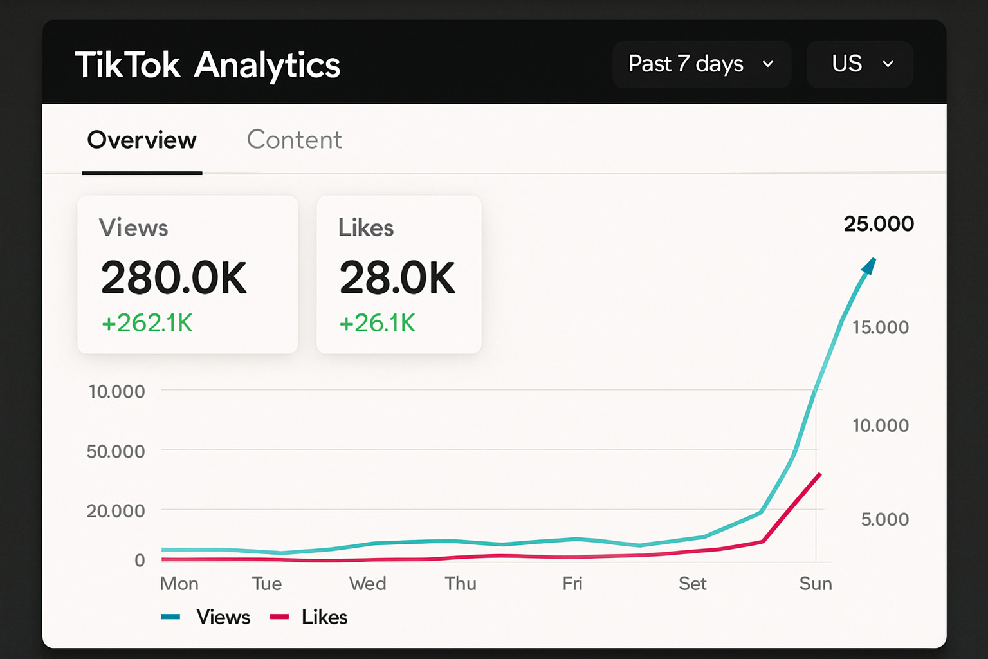This screenshot has height=659, width=988.
Task: Click the Mon label on x-axis
Action: 178,584
